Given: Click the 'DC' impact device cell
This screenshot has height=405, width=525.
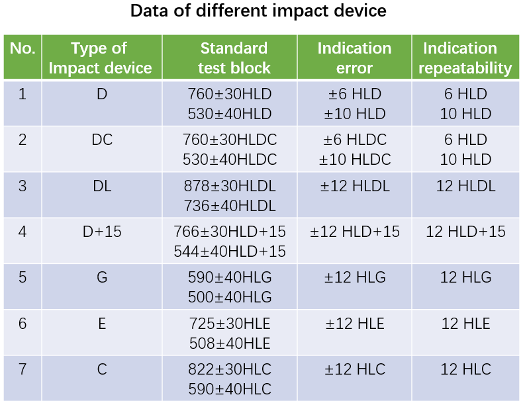Looking at the screenshot, I should pyautogui.click(x=102, y=140).
